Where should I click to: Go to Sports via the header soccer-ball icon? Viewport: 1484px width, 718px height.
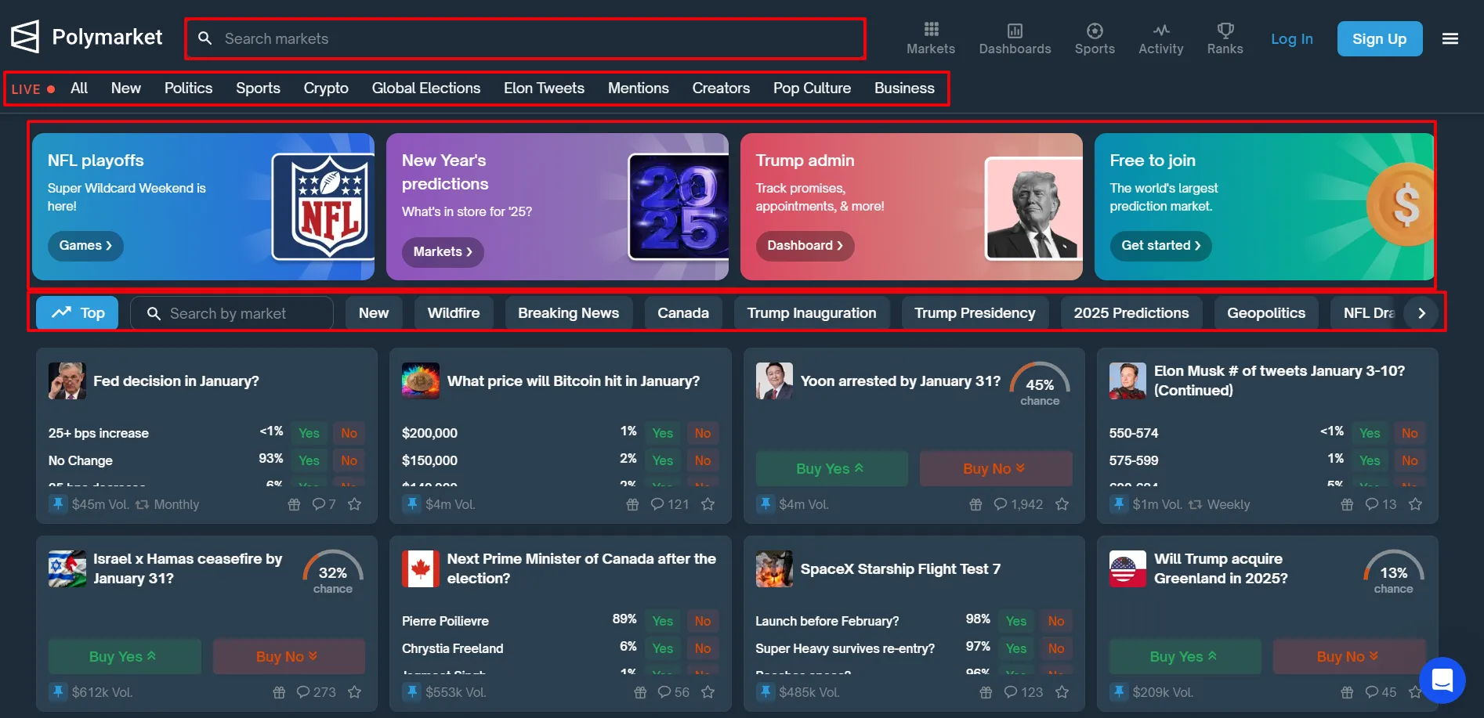pyautogui.click(x=1095, y=38)
